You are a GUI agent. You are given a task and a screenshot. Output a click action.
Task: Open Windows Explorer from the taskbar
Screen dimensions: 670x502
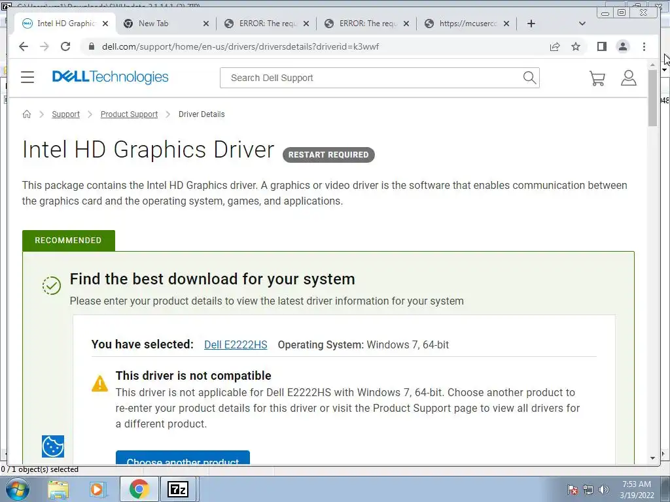coord(58,489)
